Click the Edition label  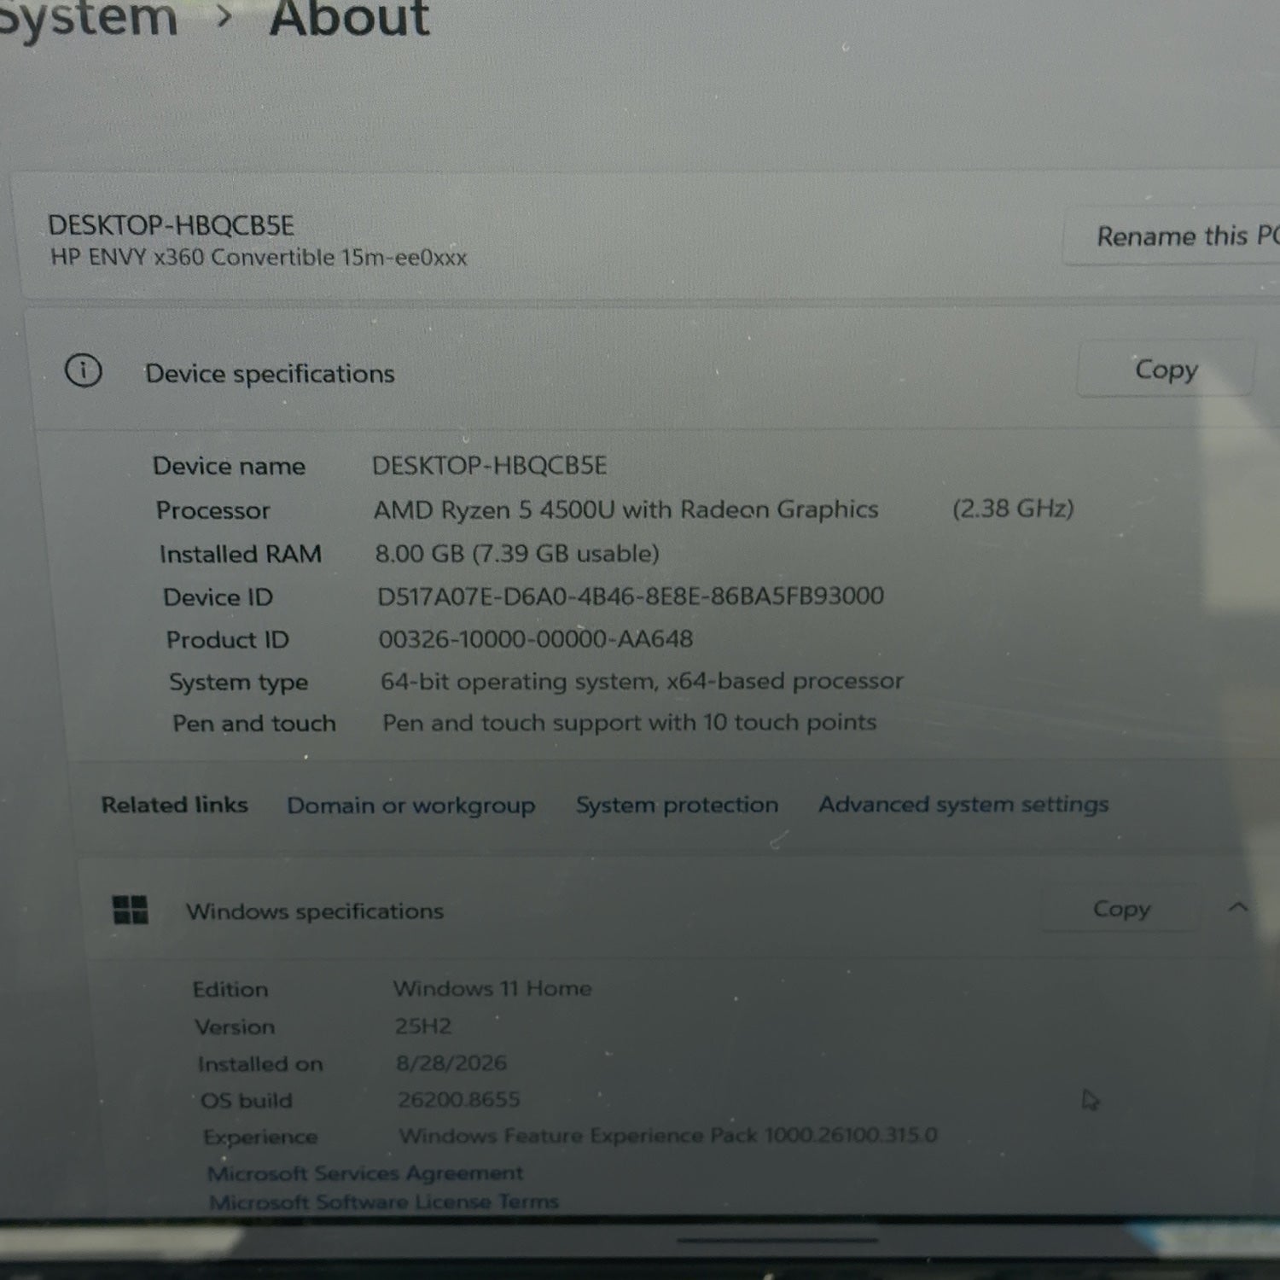pos(230,989)
